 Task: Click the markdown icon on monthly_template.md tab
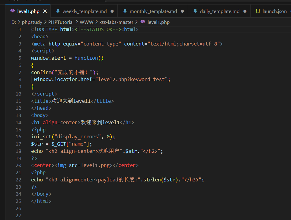[x=125, y=11]
